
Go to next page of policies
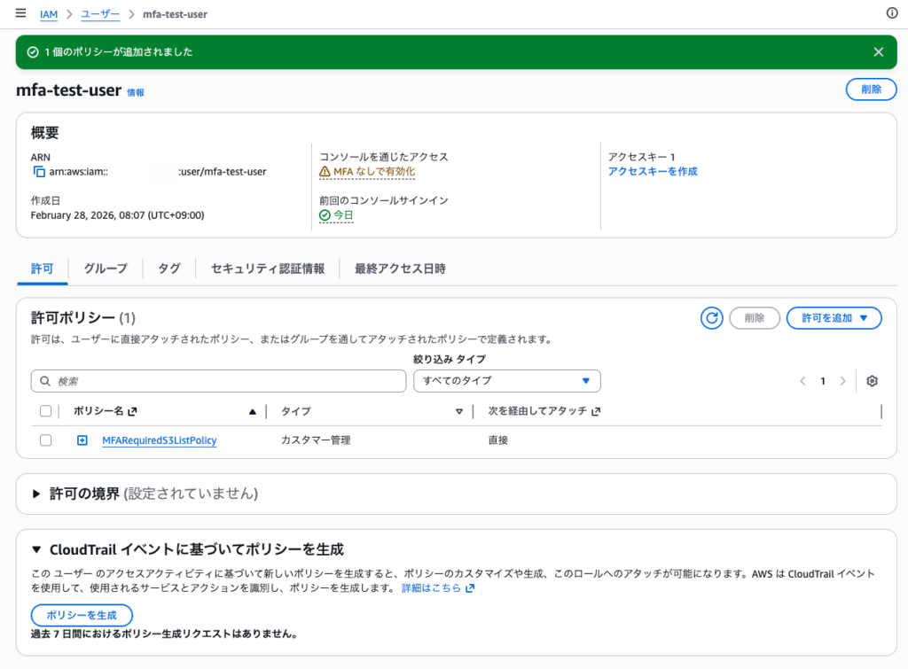pos(842,381)
